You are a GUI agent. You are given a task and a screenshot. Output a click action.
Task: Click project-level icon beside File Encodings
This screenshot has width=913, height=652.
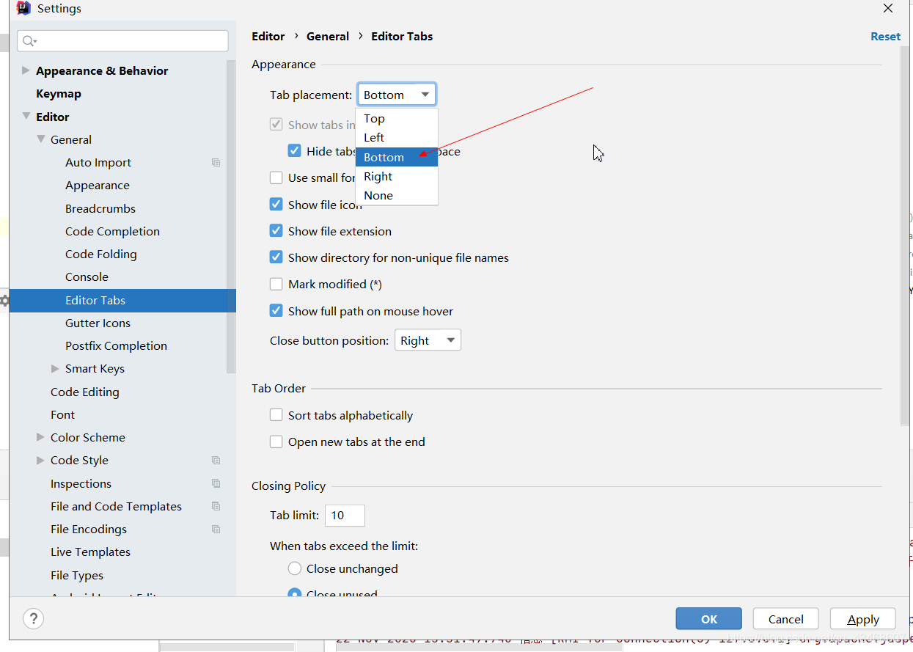(216, 529)
